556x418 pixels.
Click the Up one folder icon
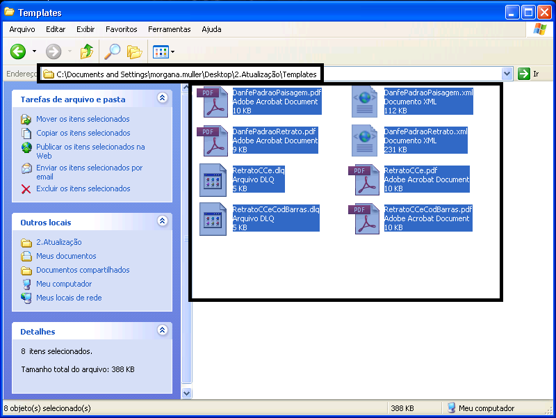[x=86, y=51]
